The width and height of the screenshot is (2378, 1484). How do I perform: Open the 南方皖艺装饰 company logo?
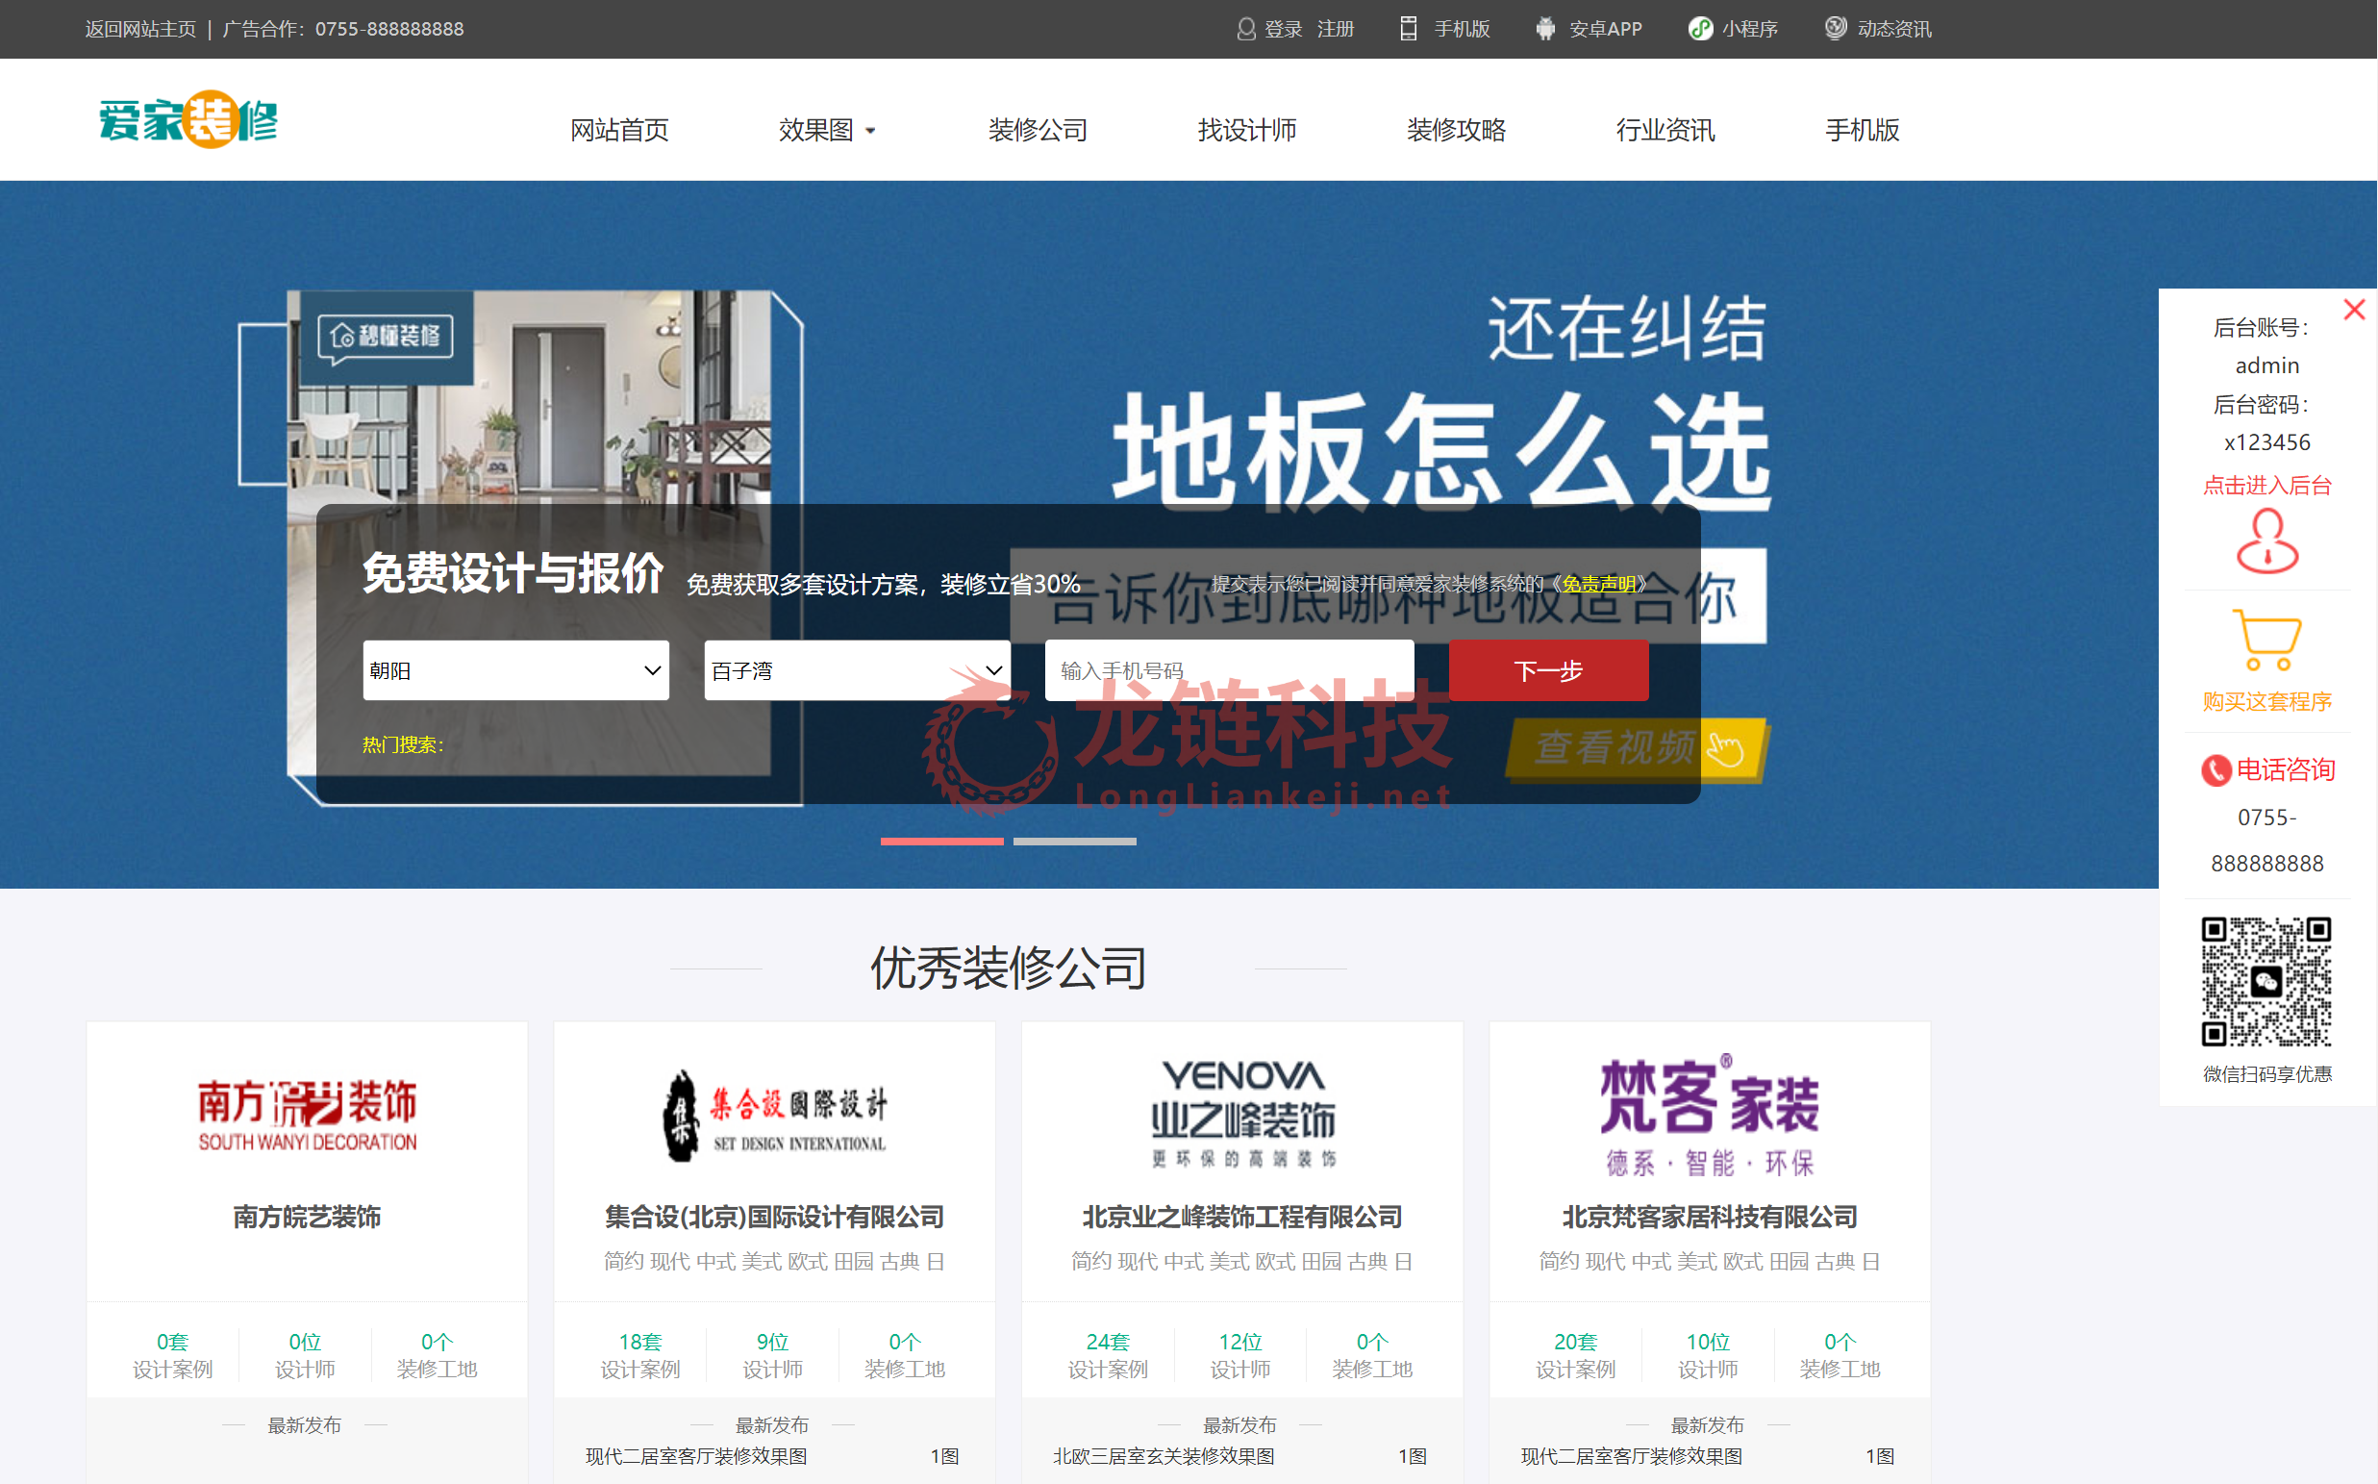(307, 1115)
